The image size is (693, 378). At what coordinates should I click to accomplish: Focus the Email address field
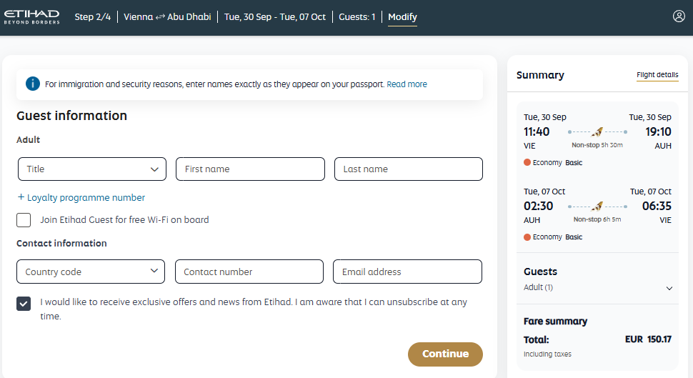(x=407, y=272)
